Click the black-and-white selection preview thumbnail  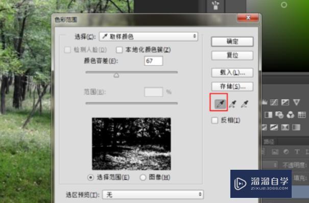point(131,144)
